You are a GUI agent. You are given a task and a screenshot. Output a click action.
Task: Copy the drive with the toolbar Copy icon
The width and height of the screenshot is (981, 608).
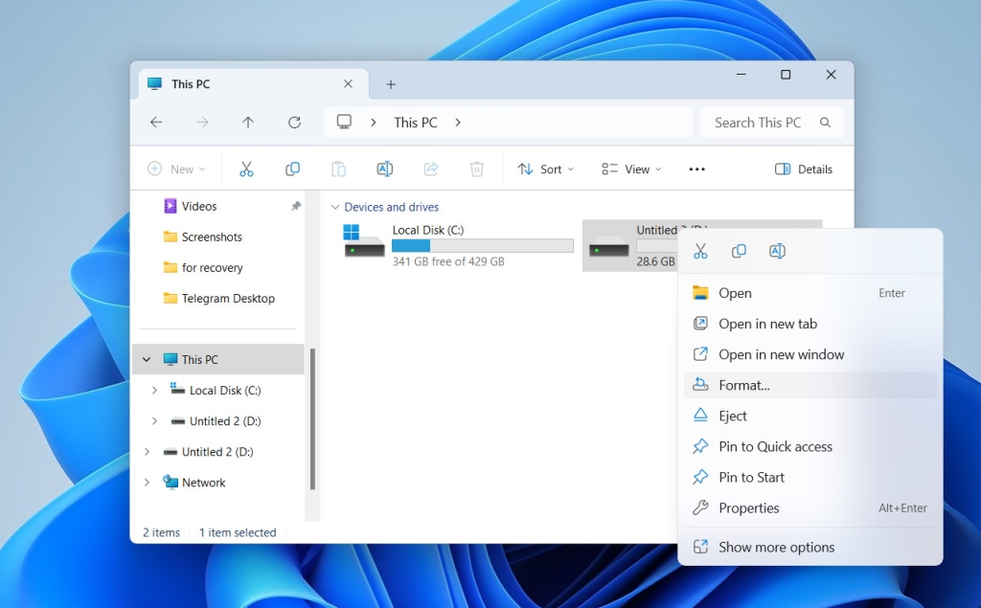(x=292, y=169)
